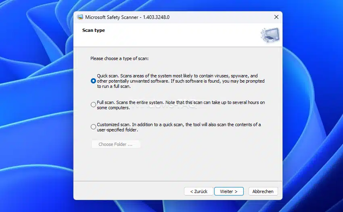Click the window title 'Microsoft Safety Scanner - 1.403.3248.0'
Screen dimensions: 343x212
click(x=127, y=17)
